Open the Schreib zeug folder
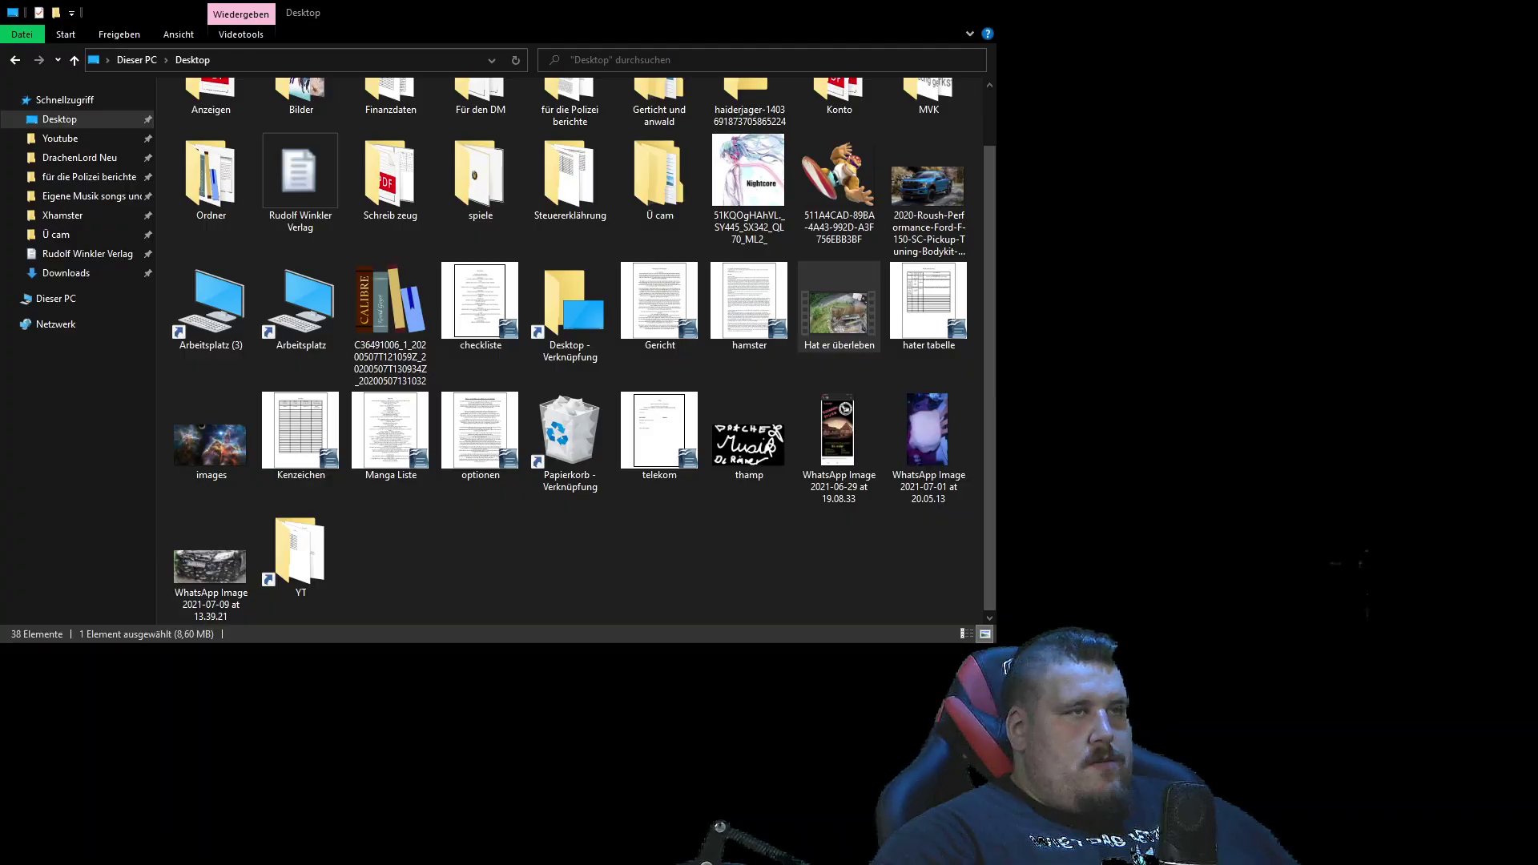The image size is (1538, 865). click(x=390, y=174)
